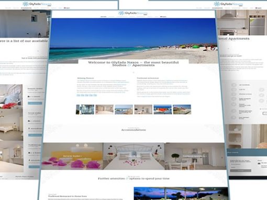This screenshot has width=267, height=200.
Task: Click the second amenity circle icon, LCD TV
Action: click(234, 90)
